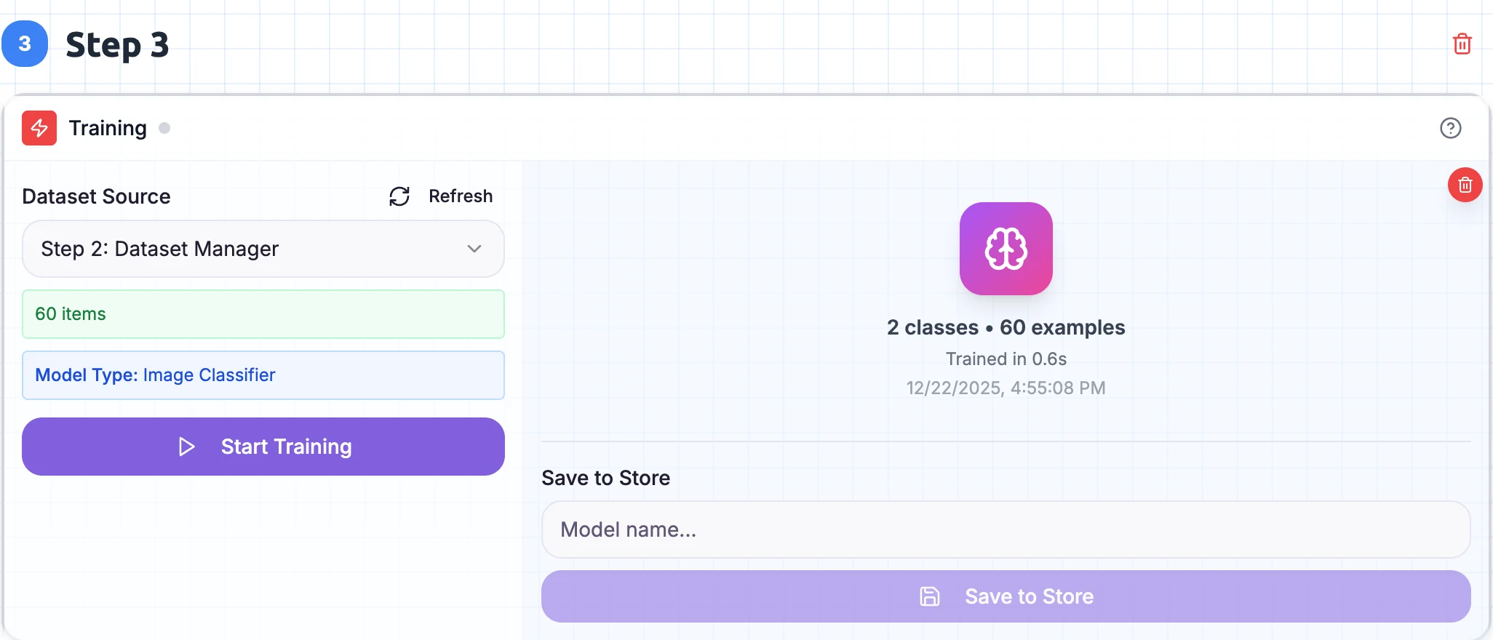Click the Model name input field
The image size is (1493, 640).
[1004, 529]
